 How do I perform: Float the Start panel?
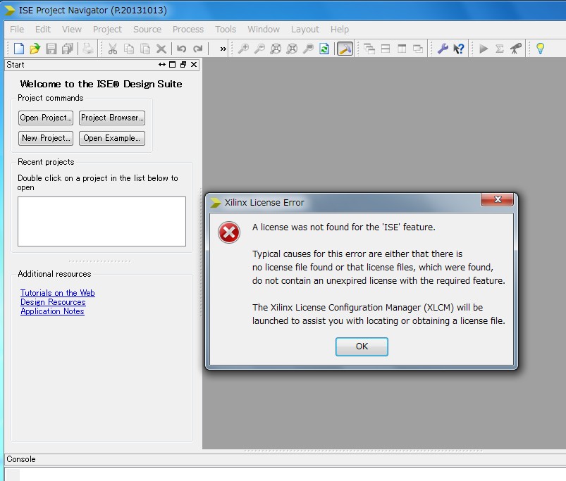coord(183,65)
